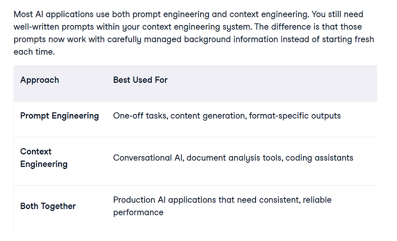
Task: Click the words 'coding assistants' in table
Action: click(319, 158)
